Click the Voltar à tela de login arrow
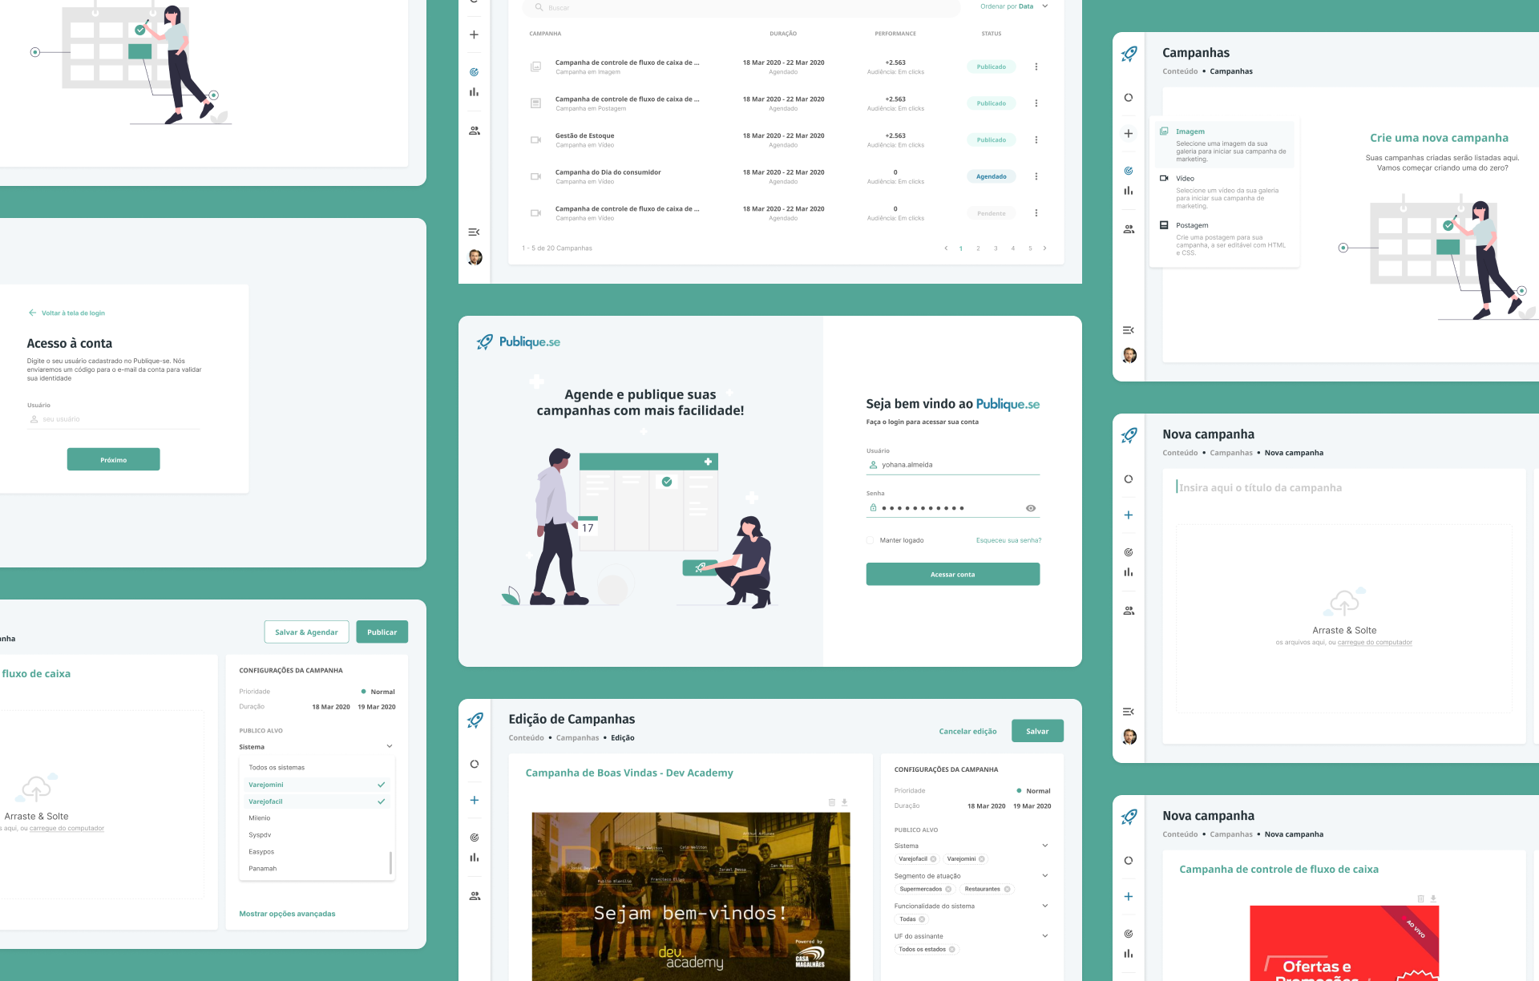The width and height of the screenshot is (1539, 981). point(32,313)
